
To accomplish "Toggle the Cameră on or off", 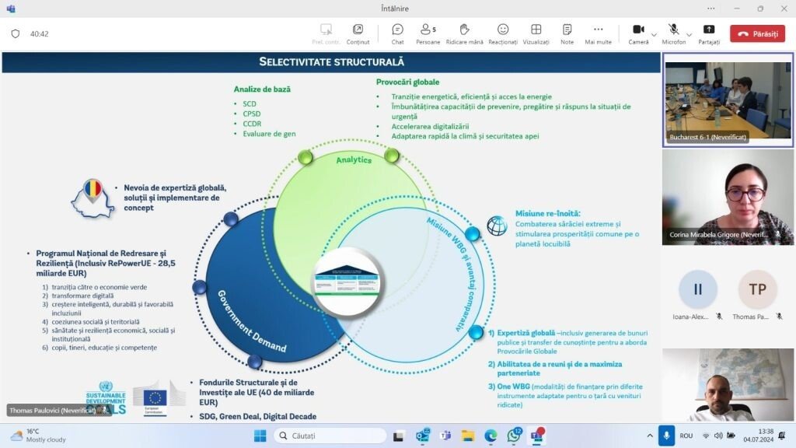I will 637,33.
